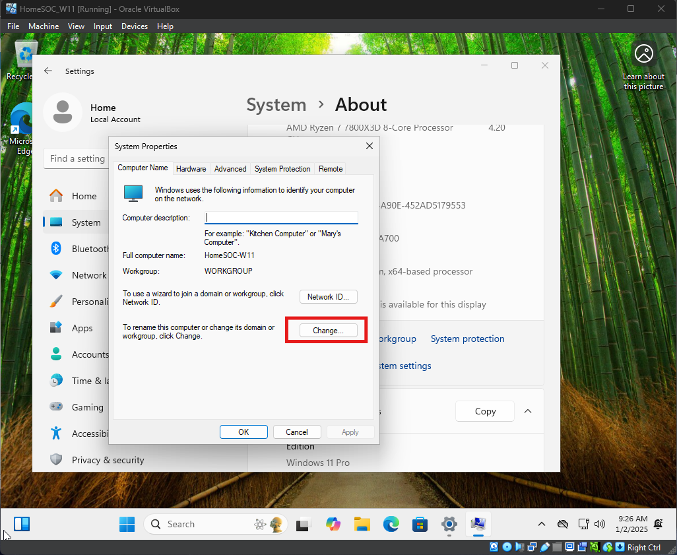
Task: Switch to the Hardware tab
Action: [191, 169]
